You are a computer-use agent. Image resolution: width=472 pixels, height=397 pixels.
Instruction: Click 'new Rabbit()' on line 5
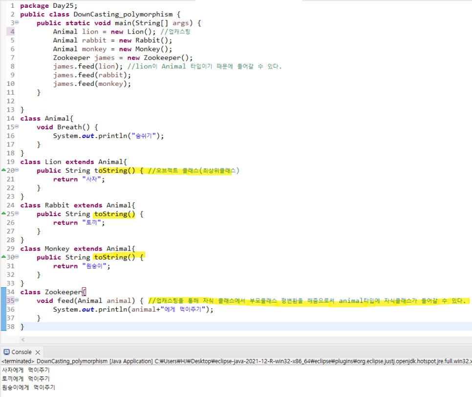143,40
